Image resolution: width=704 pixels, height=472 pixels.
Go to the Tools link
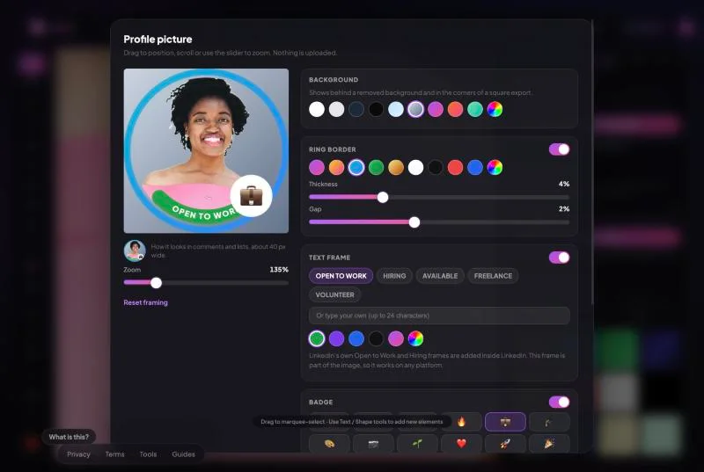[148, 454]
